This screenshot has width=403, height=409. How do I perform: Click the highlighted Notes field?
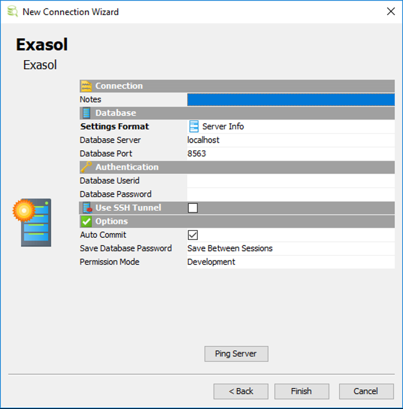291,99
